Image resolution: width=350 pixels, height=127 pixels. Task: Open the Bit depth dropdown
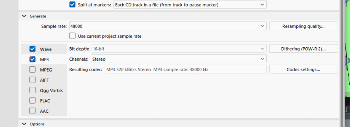click(179, 49)
